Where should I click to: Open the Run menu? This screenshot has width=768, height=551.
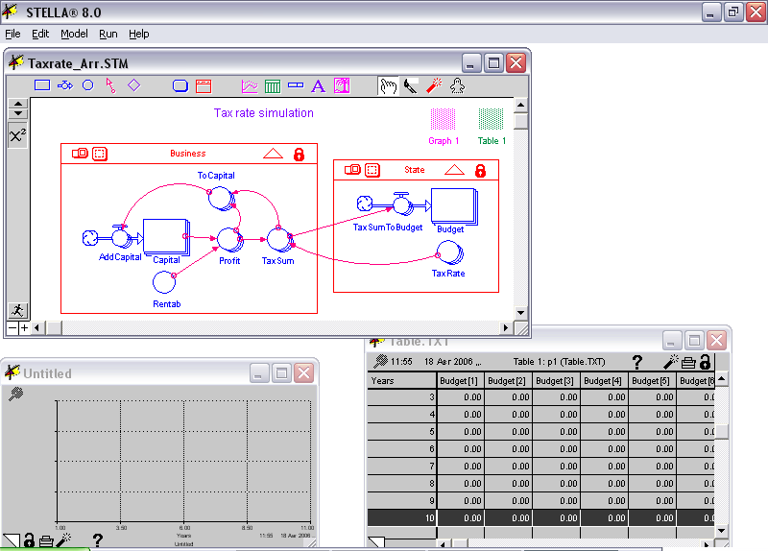coord(108,34)
